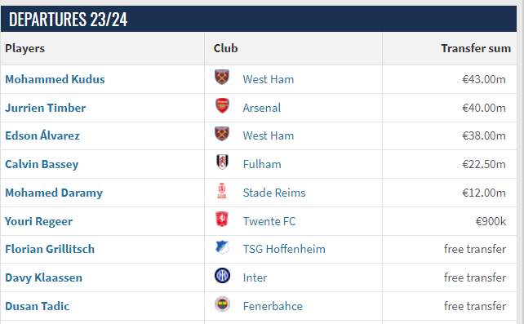Screen dimensions: 524x324
Task: Open Mohammed Kudus player profile
Action: (55, 79)
